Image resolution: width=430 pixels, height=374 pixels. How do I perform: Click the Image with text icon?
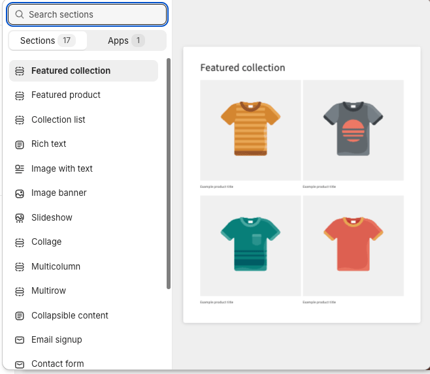click(x=20, y=169)
